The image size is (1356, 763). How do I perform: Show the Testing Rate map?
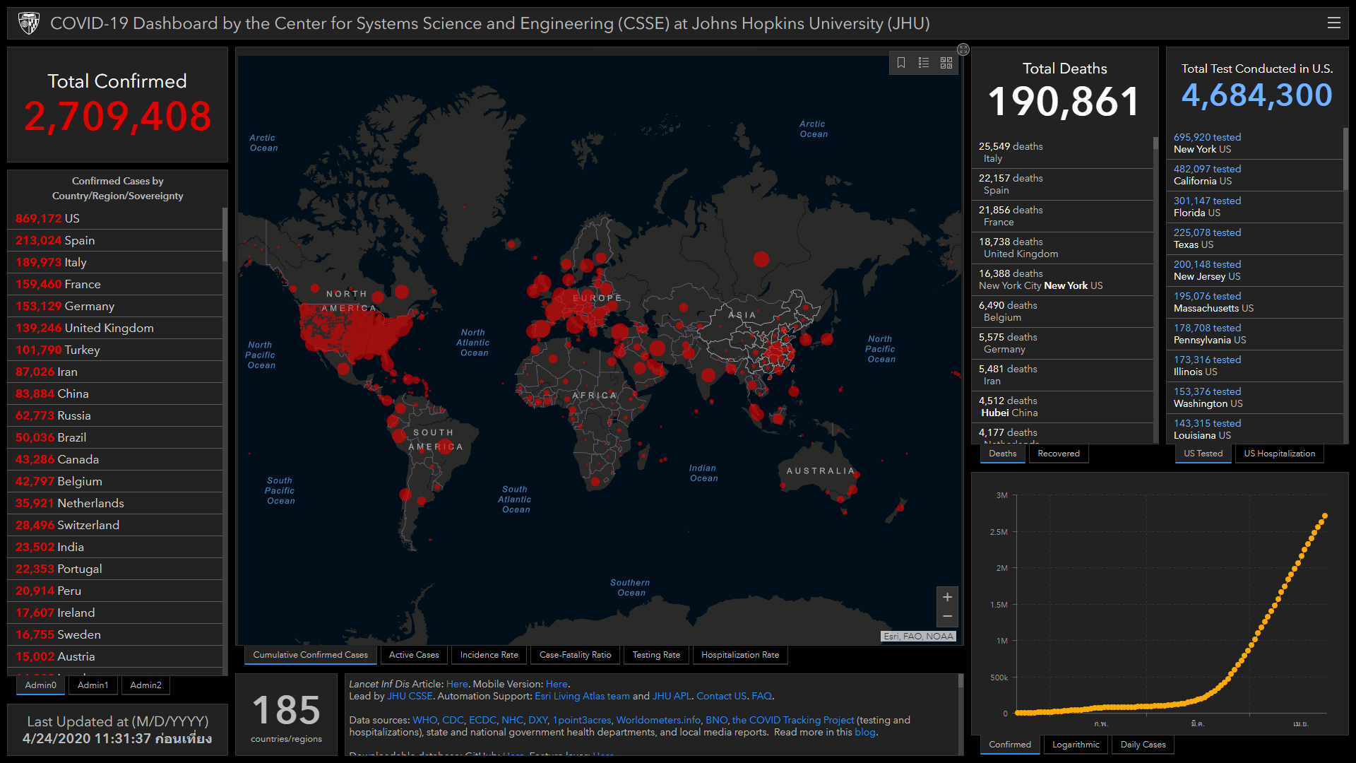[656, 655]
